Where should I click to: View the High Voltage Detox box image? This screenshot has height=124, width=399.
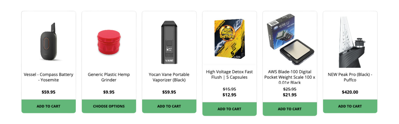click(x=229, y=38)
